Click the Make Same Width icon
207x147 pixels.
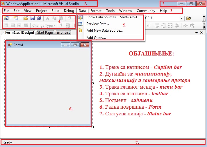157,26
